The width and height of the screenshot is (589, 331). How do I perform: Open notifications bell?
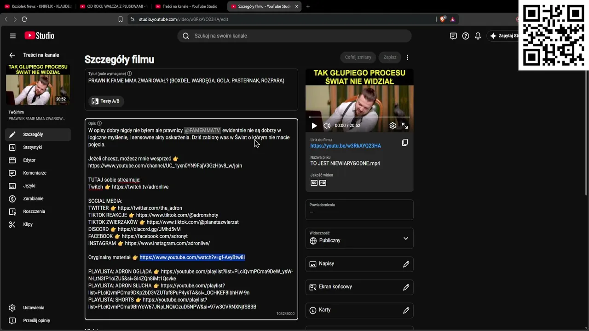[x=478, y=36]
